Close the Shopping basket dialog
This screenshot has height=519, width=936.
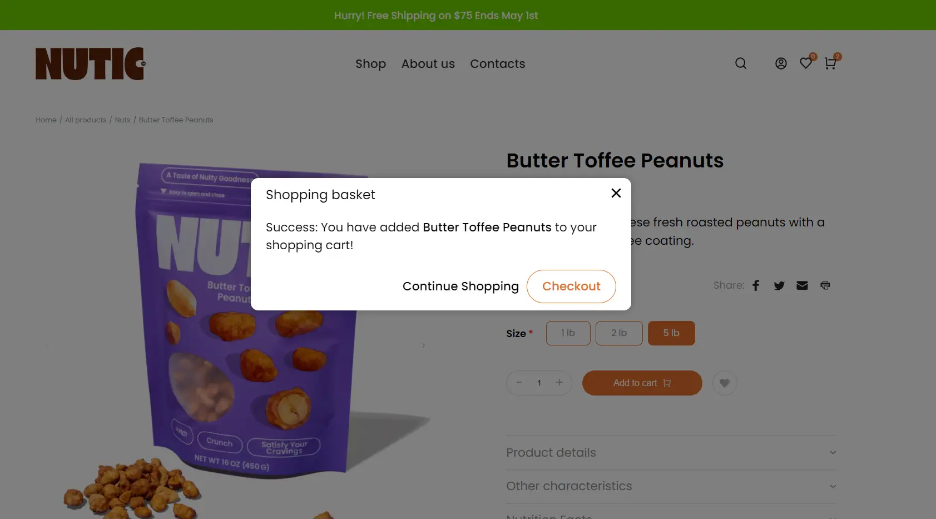[616, 193]
